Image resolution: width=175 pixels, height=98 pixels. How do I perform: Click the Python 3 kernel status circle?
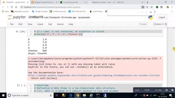[166, 24]
